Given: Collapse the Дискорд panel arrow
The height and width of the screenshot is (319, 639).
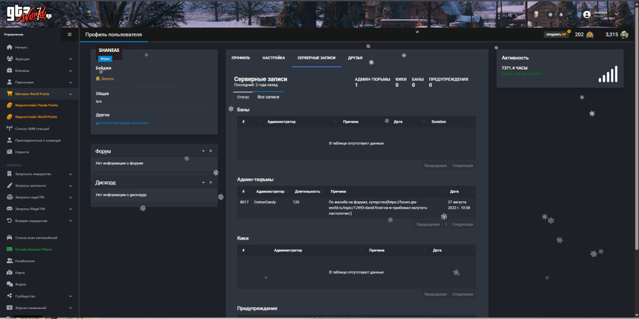Looking at the screenshot, I should tap(203, 182).
